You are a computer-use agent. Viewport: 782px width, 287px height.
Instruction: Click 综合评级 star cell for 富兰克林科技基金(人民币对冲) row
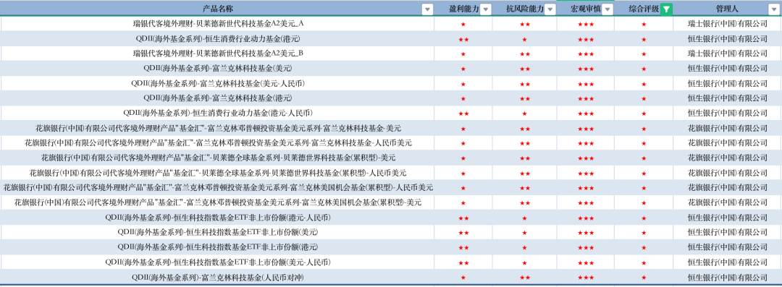click(644, 277)
